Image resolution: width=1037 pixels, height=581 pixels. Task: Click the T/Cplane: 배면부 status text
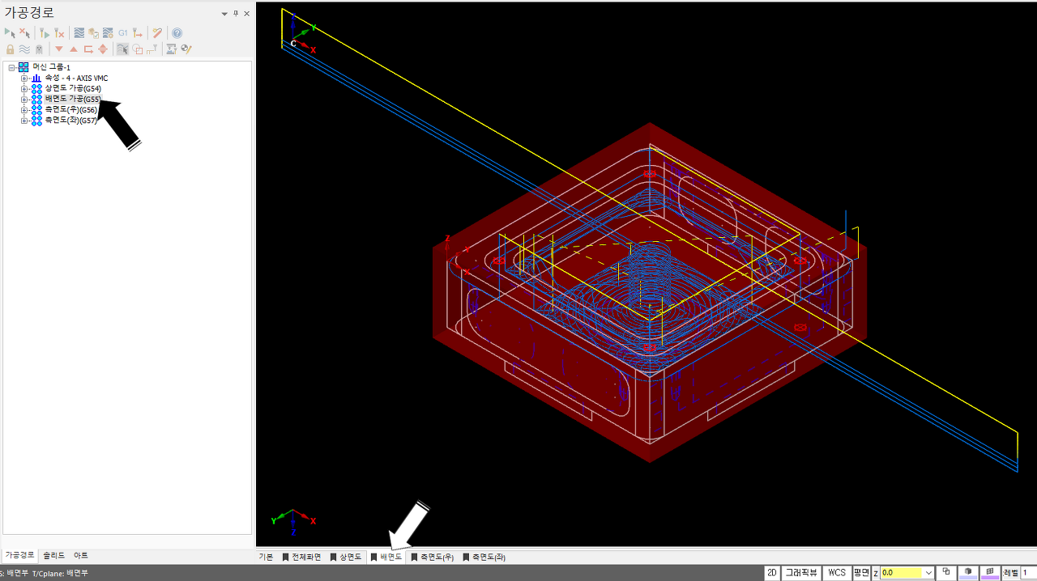click(60, 573)
